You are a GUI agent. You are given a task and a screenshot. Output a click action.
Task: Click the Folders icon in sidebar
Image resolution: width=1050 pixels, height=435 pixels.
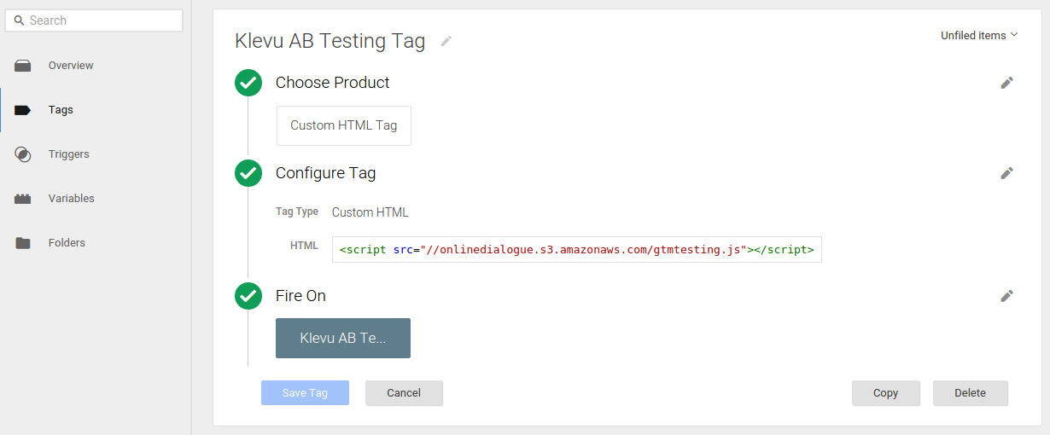[x=23, y=243]
